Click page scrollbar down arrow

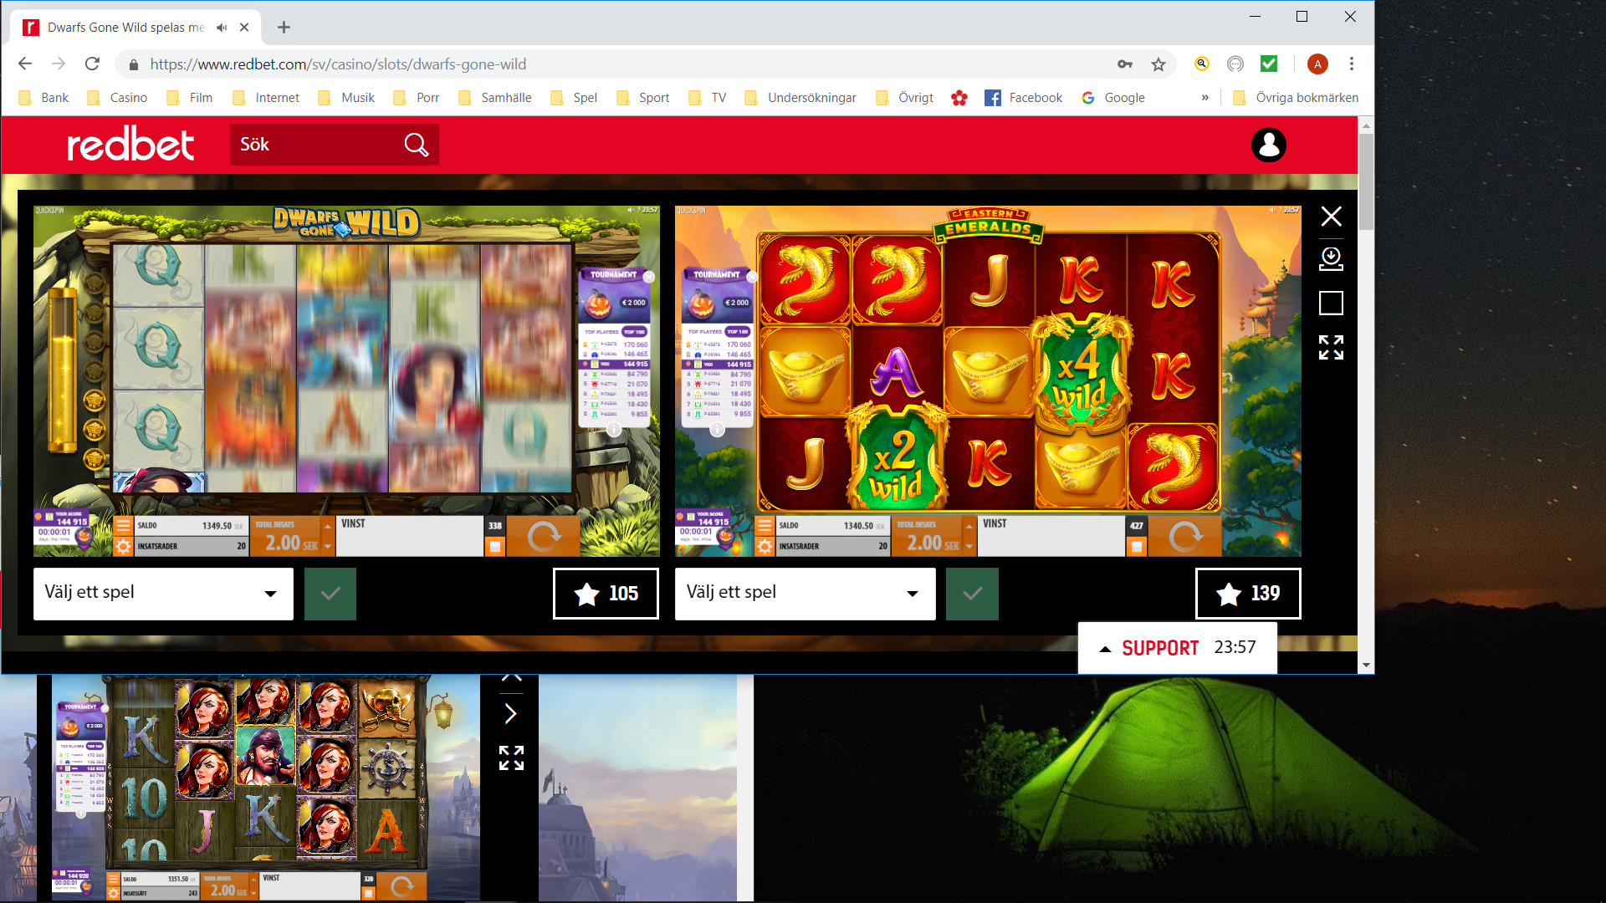1366,666
